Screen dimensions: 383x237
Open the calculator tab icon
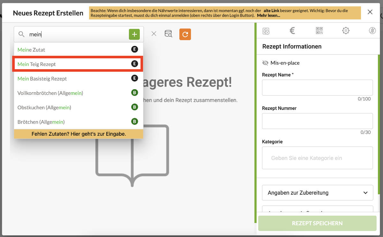266,31
